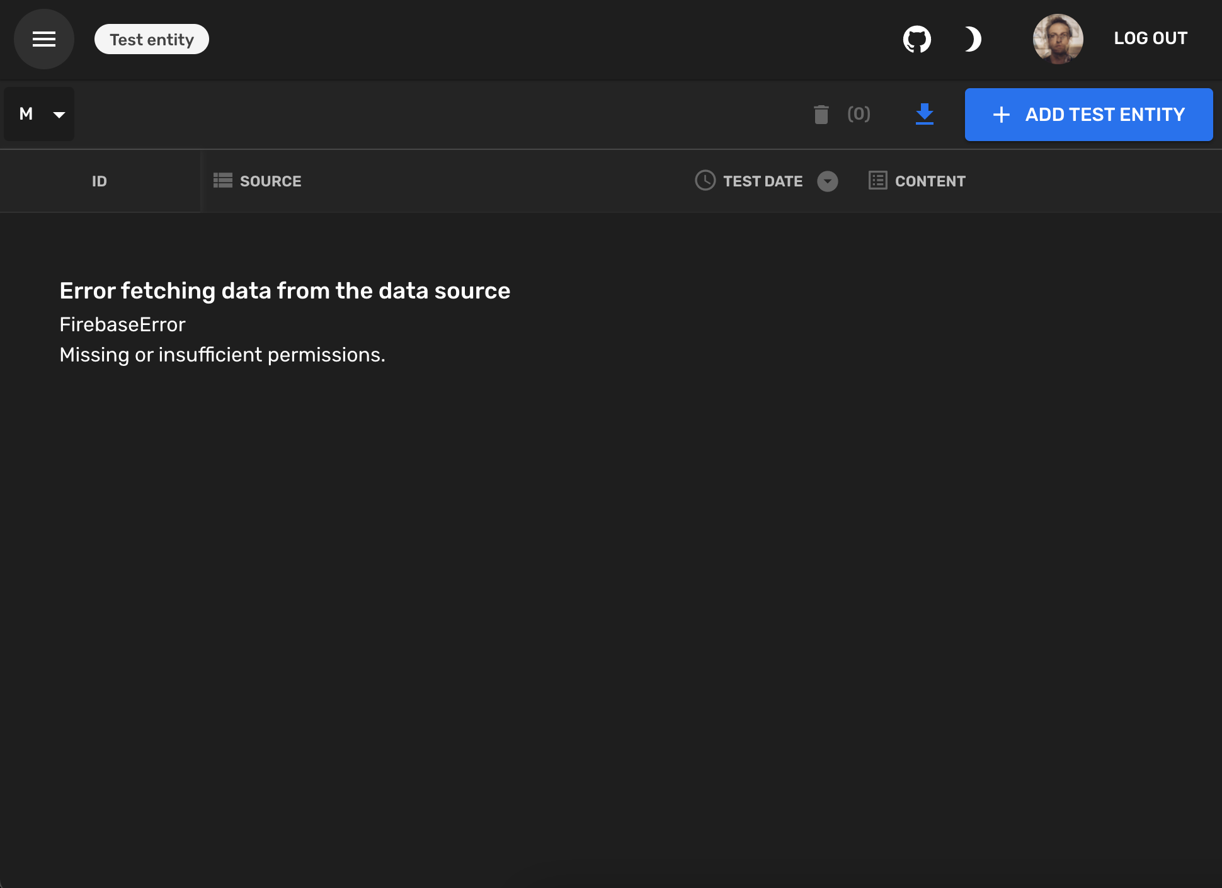Screen dimensions: 1222x888
Task: Select the SOURCE column header label
Action: point(270,181)
